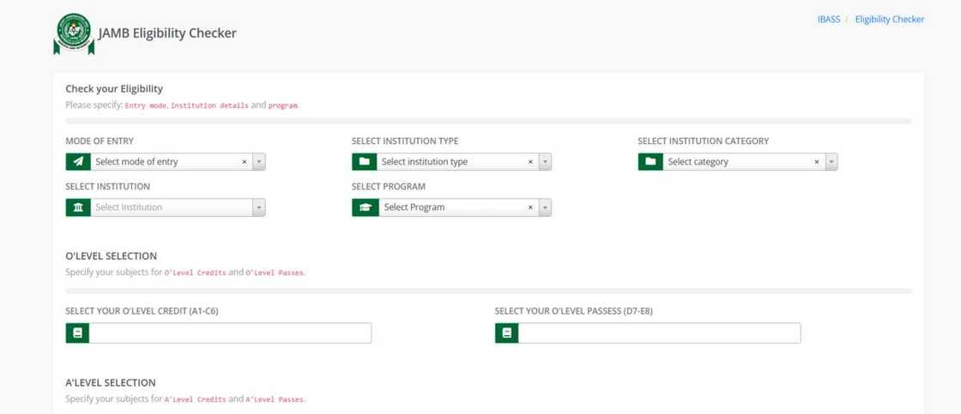This screenshot has width=961, height=414.
Task: Click the arrow button of institution category
Action: 831,162
